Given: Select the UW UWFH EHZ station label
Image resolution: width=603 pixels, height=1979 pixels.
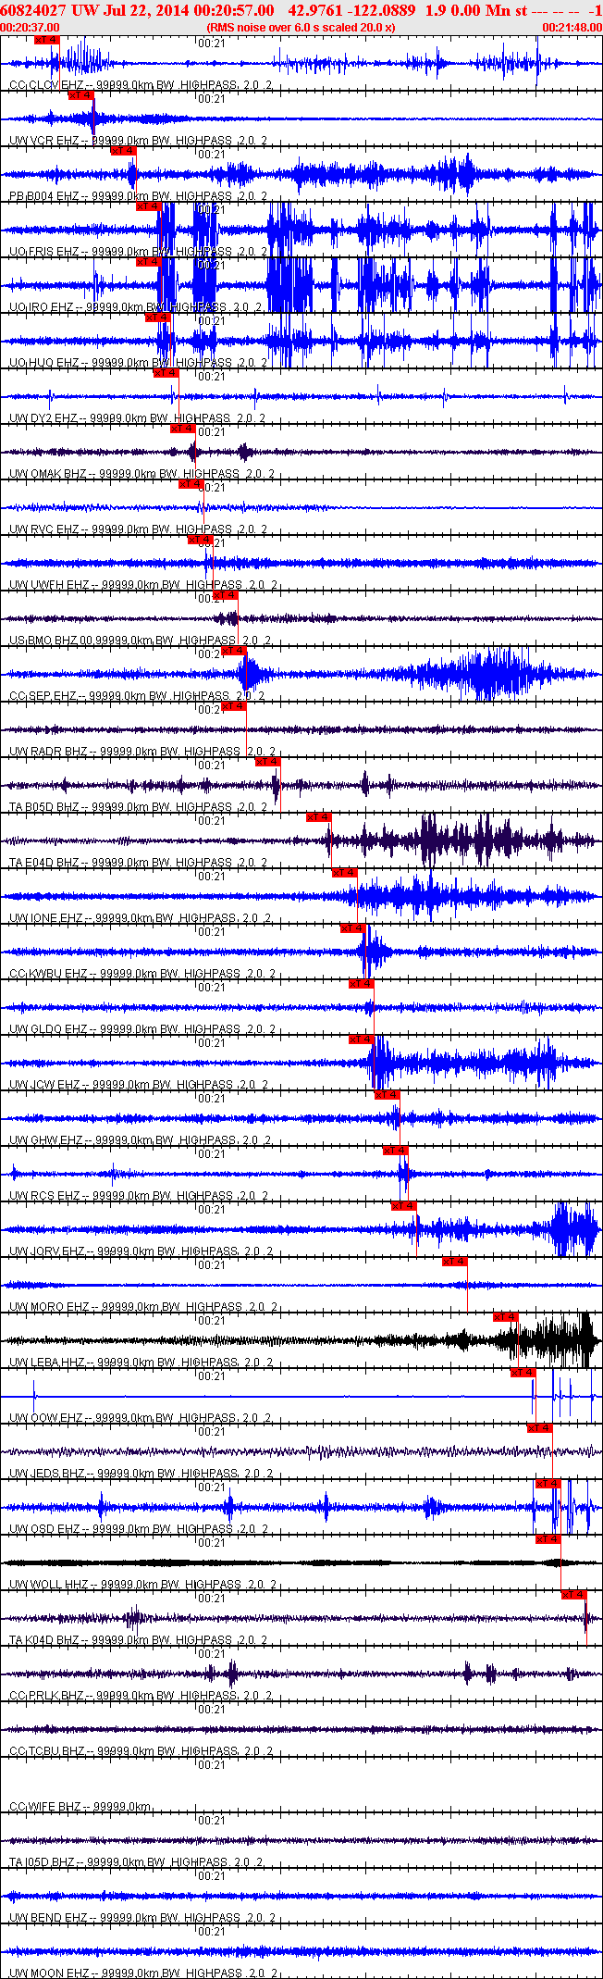Looking at the screenshot, I should (x=142, y=585).
